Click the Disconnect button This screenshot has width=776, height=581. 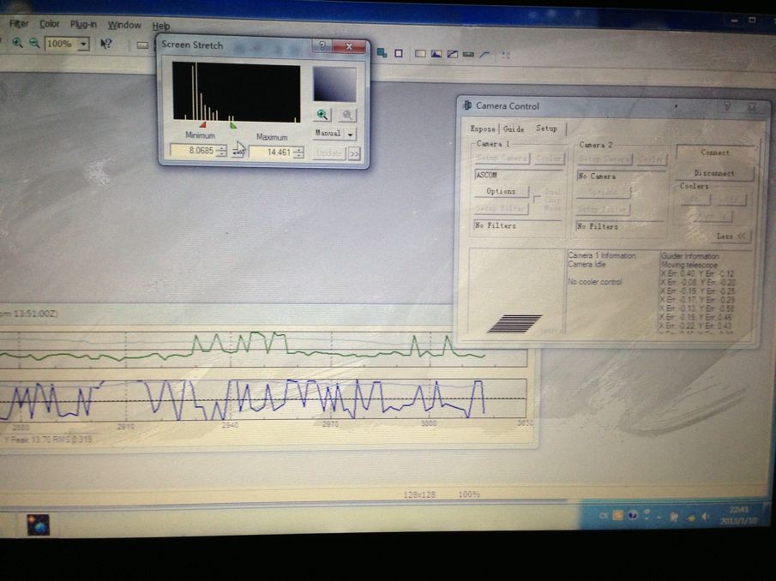click(x=714, y=173)
